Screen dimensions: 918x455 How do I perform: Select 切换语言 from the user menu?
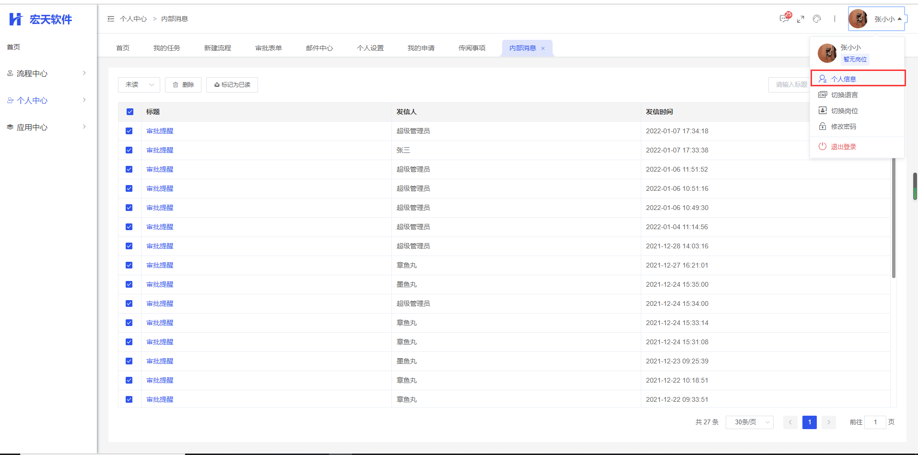(x=844, y=95)
